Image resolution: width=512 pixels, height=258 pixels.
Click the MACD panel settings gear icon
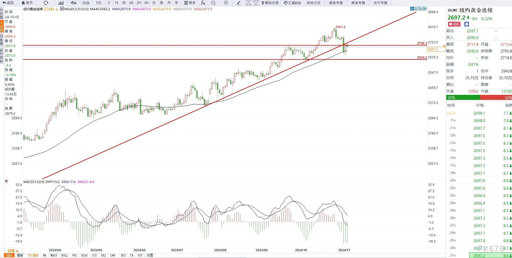[x=6, y=181]
